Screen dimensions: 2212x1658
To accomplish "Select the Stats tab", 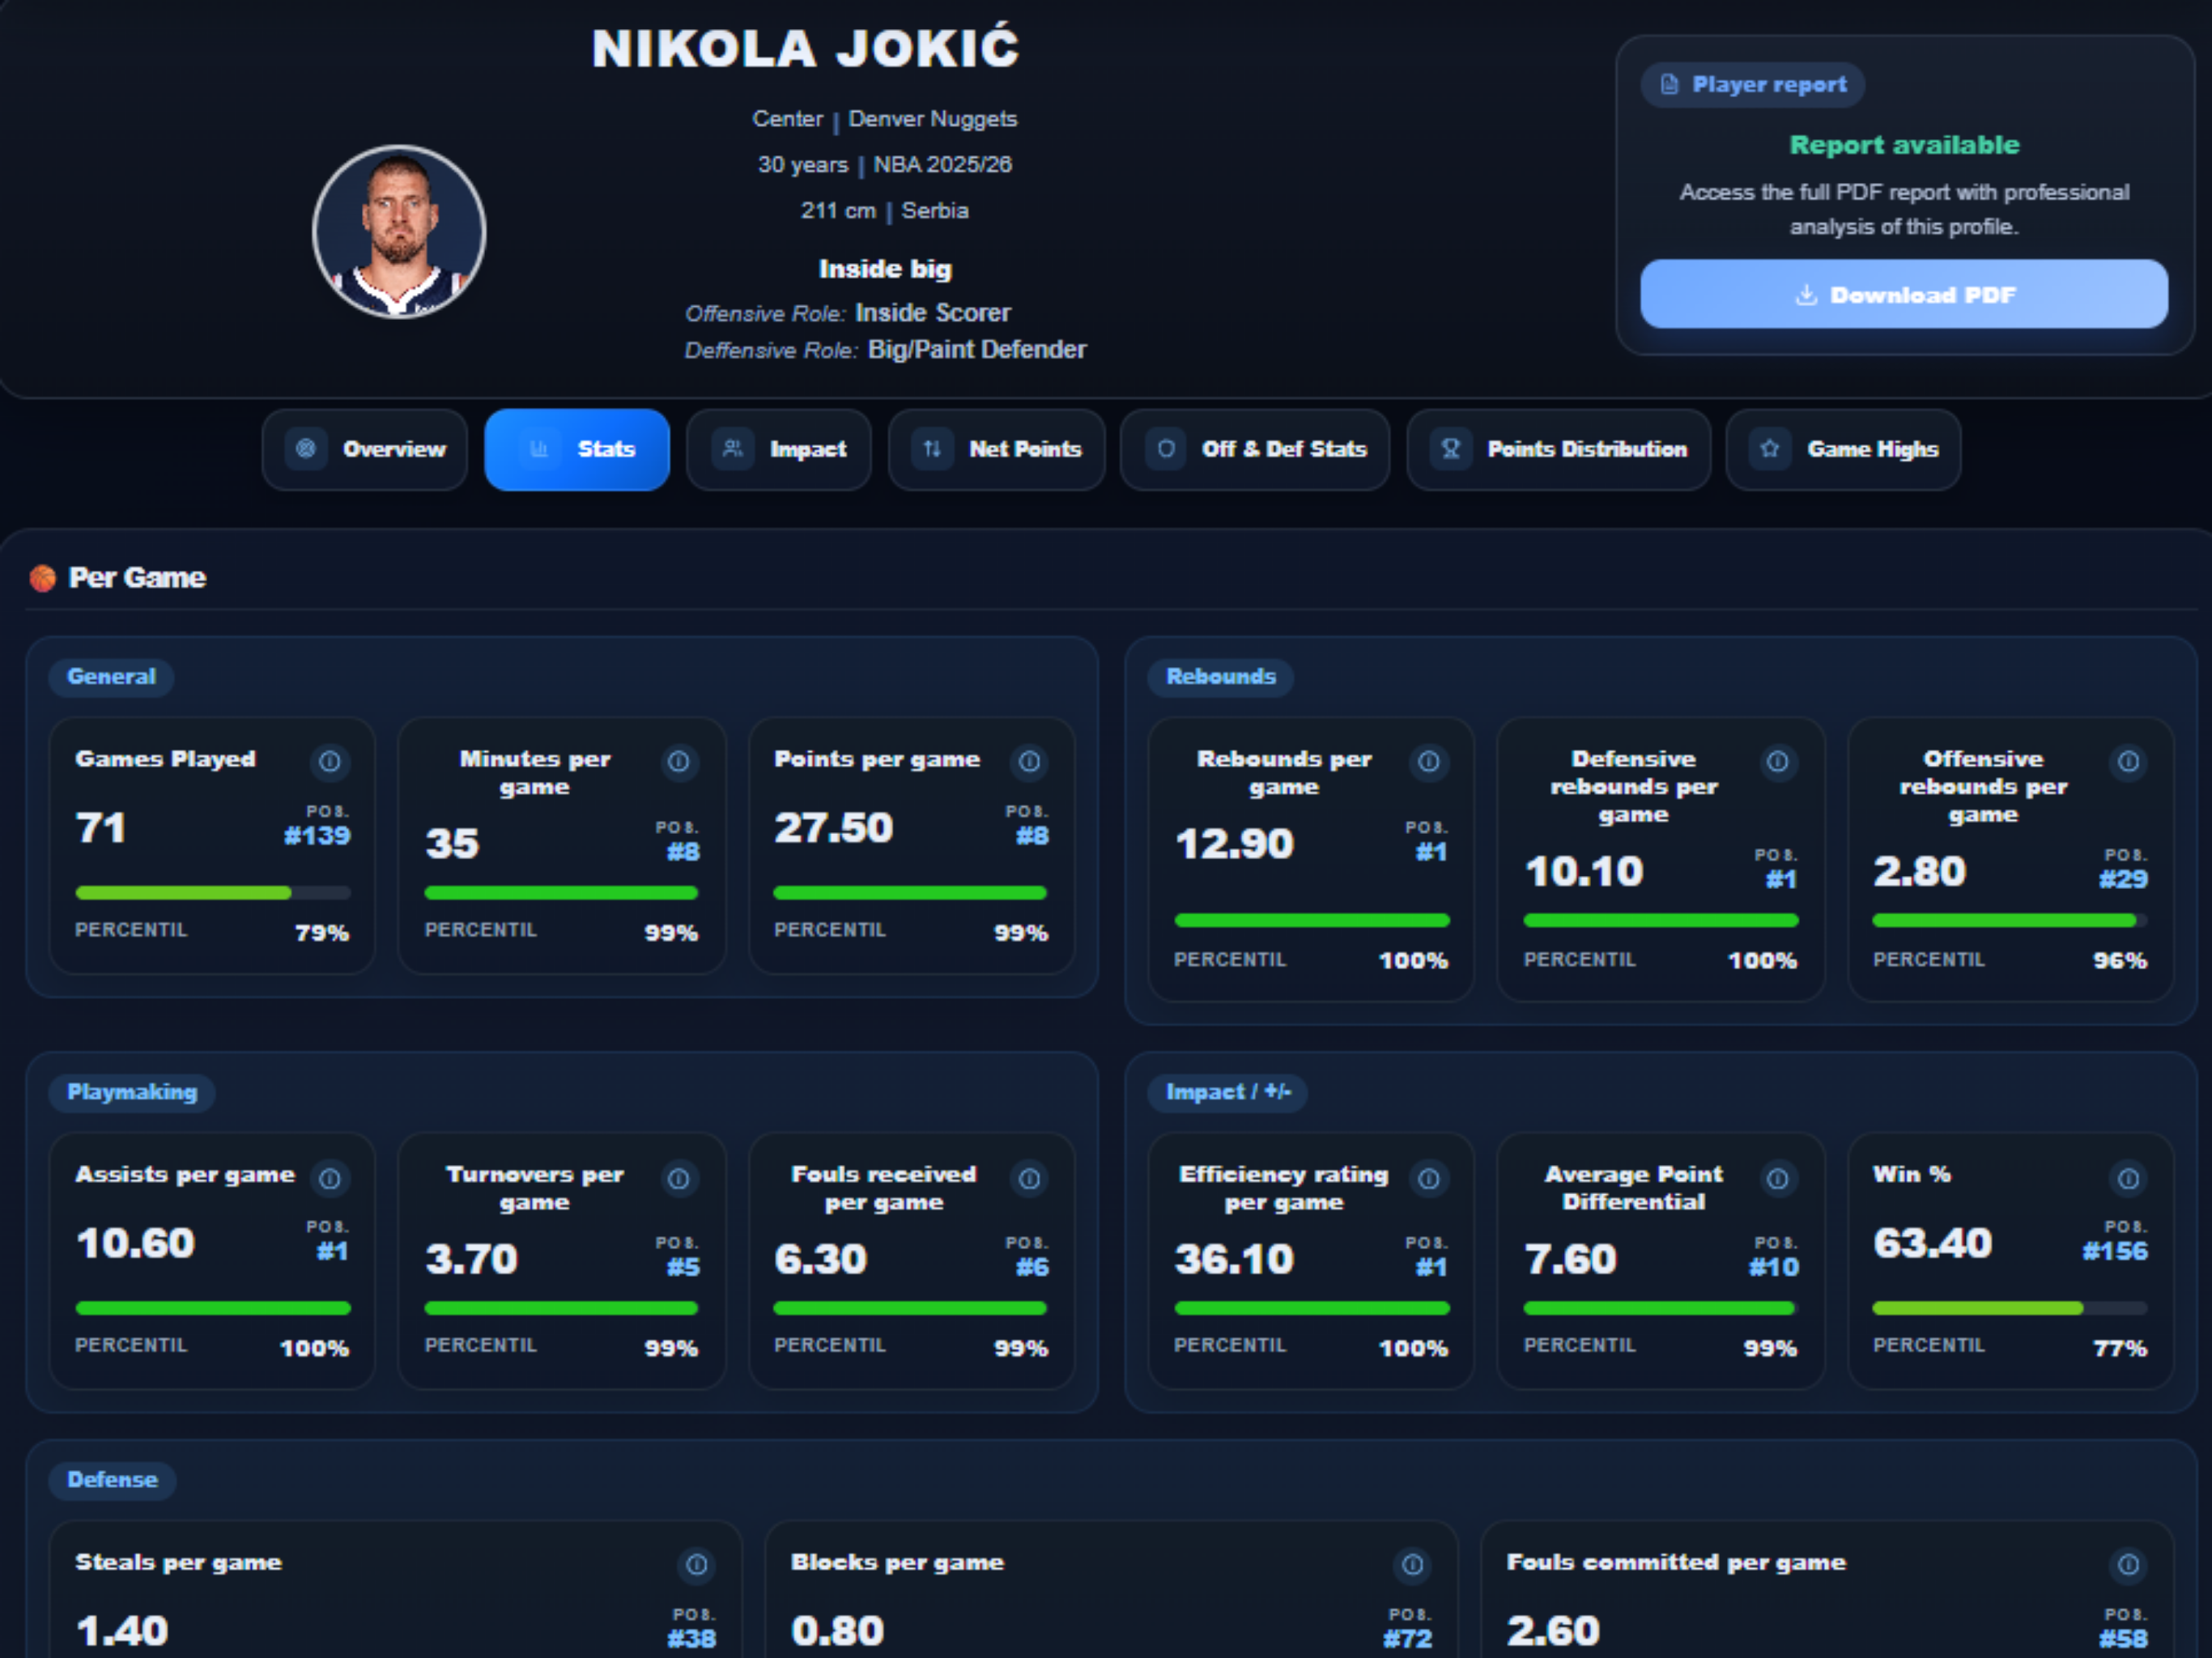I will 577,449.
